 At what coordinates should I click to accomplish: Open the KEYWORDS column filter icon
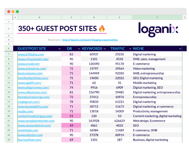coord(105,49)
